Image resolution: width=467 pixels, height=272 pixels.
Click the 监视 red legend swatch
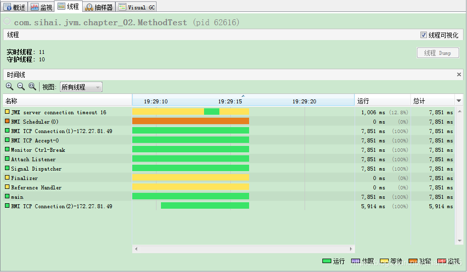click(442, 261)
